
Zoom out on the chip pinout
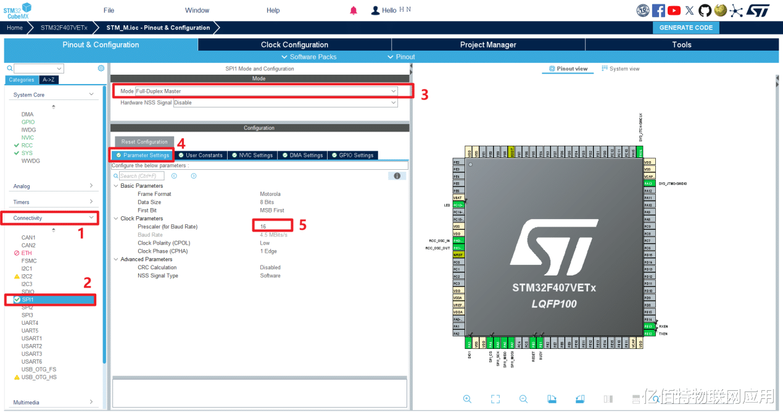point(523,399)
